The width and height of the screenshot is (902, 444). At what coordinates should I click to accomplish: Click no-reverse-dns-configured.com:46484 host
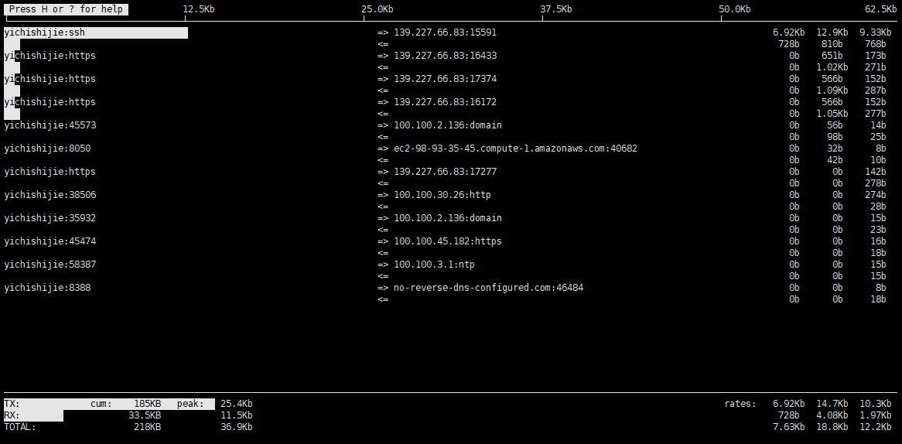[488, 288]
